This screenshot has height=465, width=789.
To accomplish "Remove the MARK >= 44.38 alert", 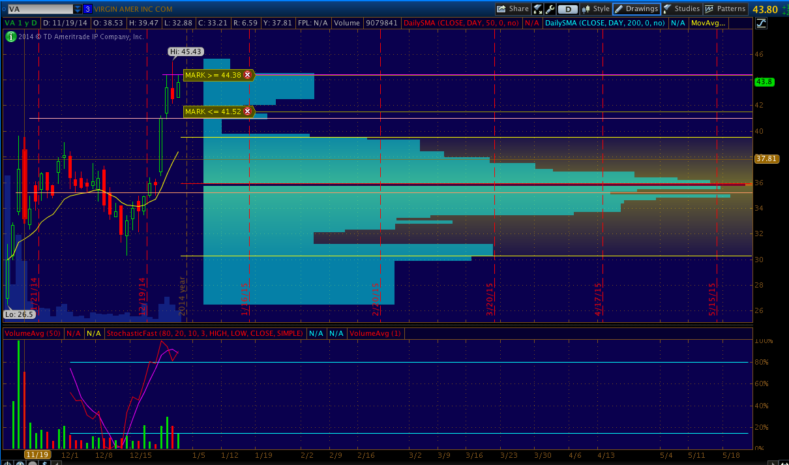I will [248, 75].
